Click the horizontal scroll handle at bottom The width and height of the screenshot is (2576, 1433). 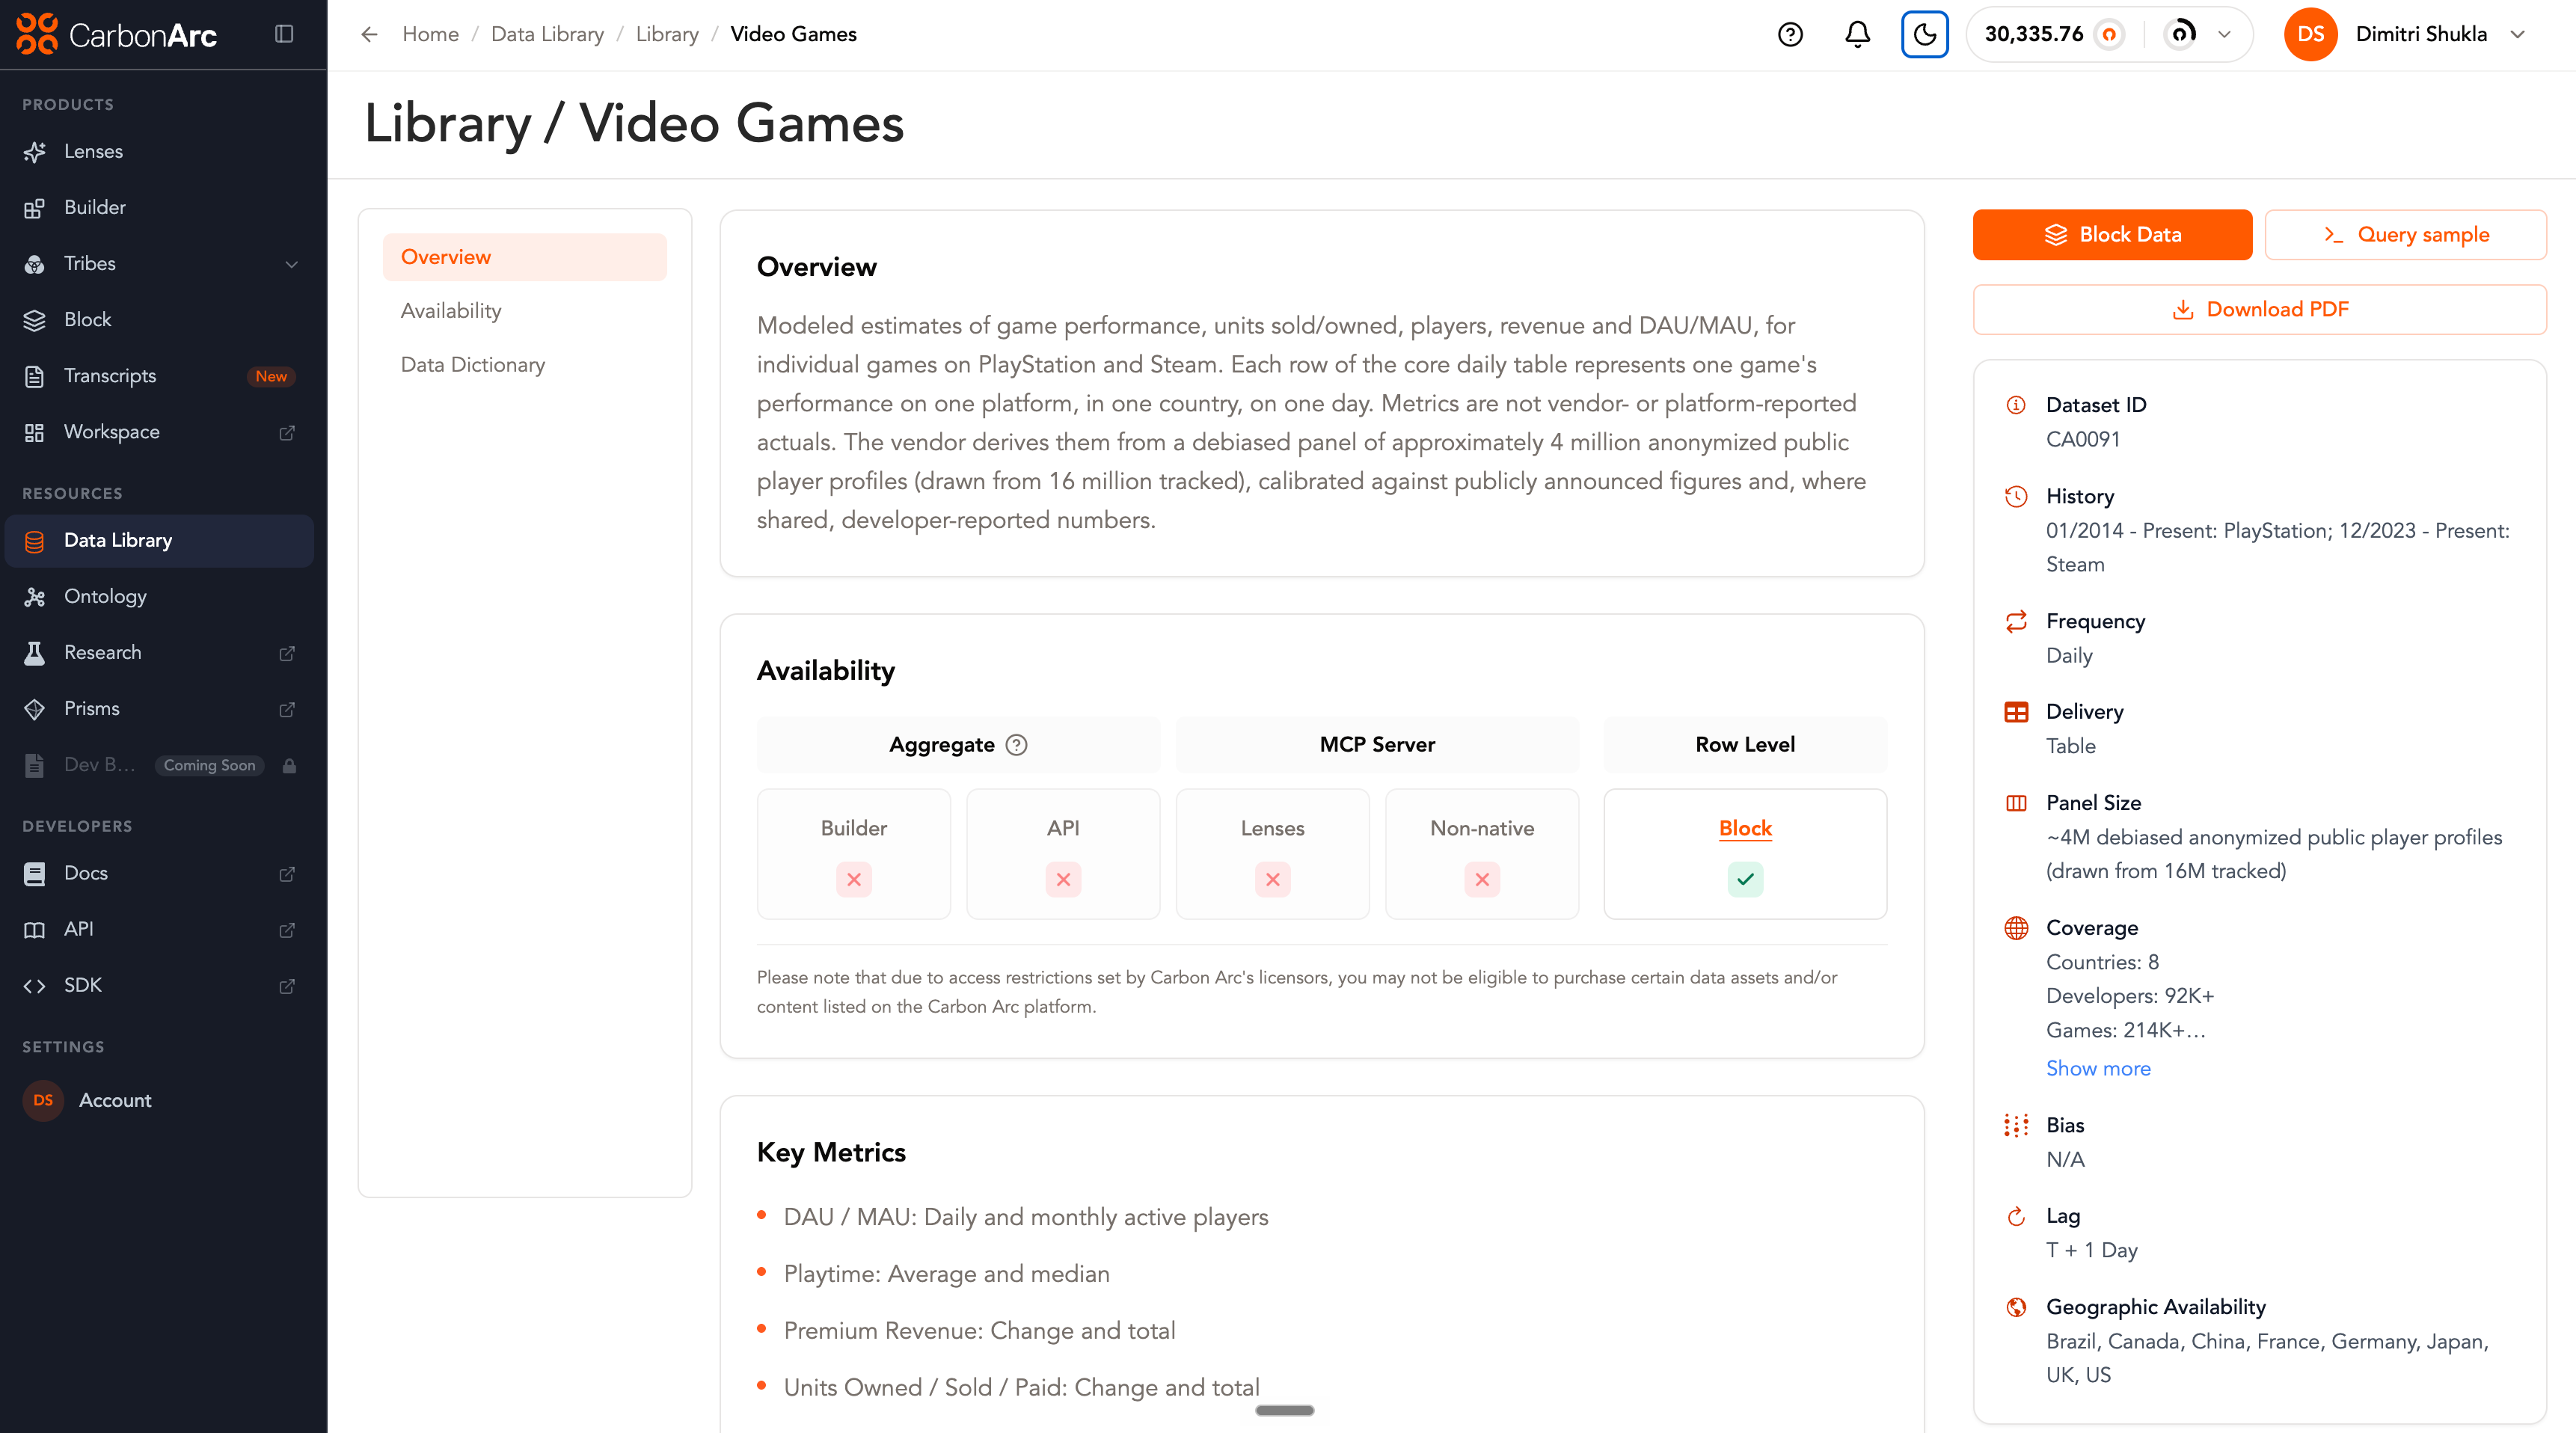(1284, 1410)
